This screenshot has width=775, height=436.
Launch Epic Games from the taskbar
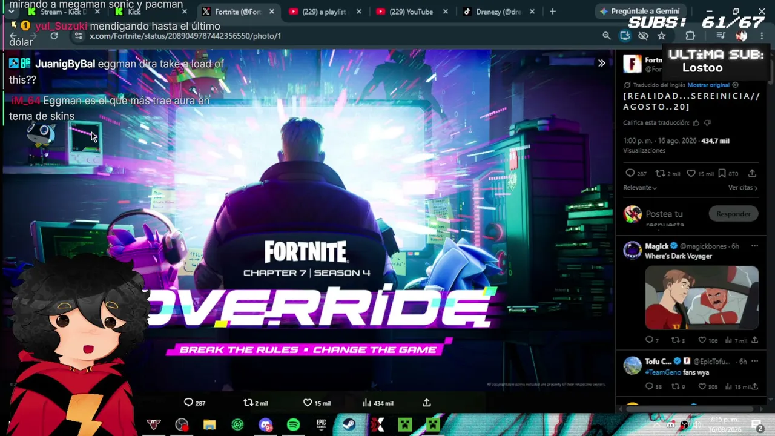pyautogui.click(x=321, y=424)
